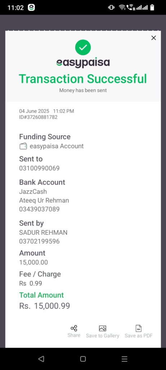This screenshot has height=370, width=166.
Task: Tap the easypaisa logo
Action: [83, 63]
